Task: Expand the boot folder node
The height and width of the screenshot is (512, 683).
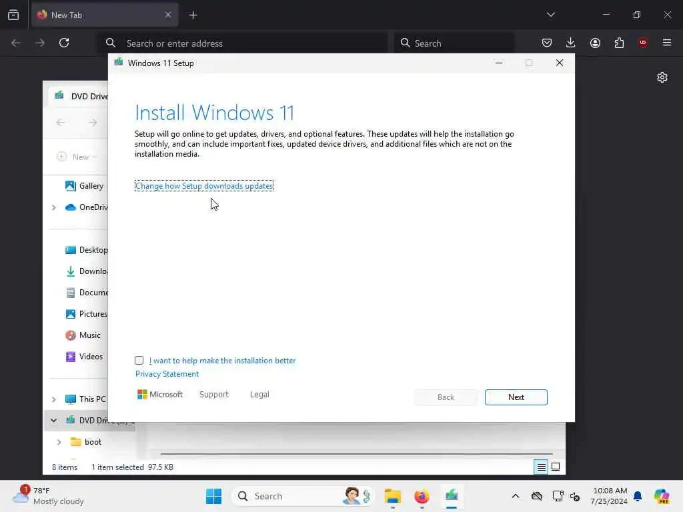Action: tap(59, 443)
